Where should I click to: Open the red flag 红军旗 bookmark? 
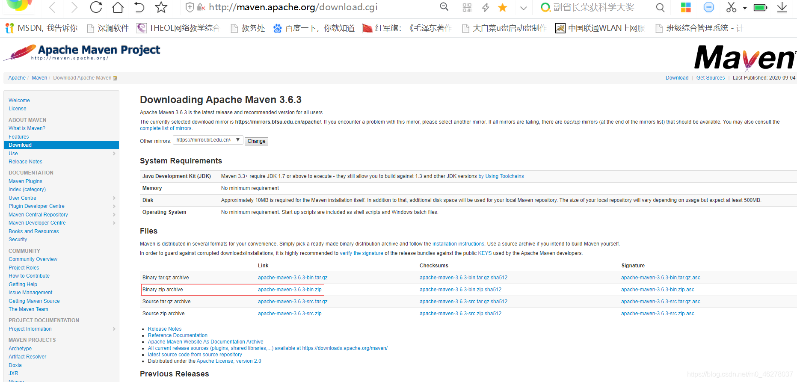407,28
